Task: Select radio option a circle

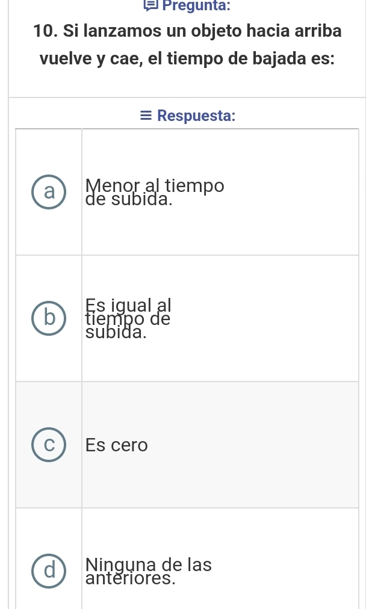Action: (48, 192)
